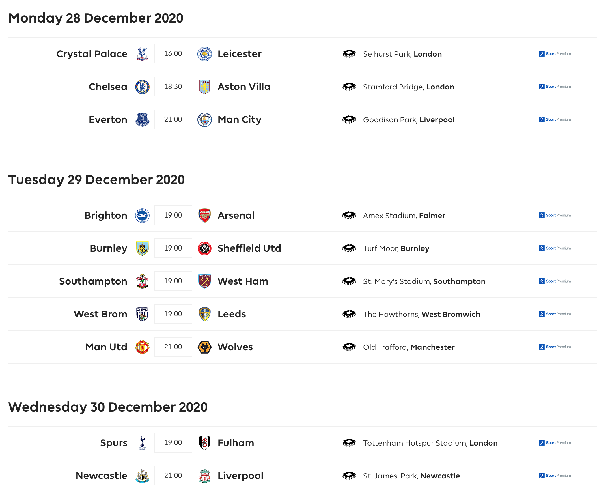Open the Everton v Man City 21:00 kickoff

pos(173,119)
